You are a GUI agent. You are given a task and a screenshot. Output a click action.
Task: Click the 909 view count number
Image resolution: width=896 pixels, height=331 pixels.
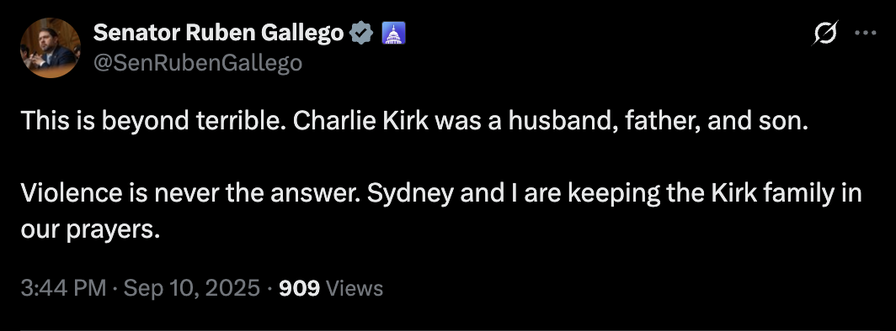click(x=299, y=288)
